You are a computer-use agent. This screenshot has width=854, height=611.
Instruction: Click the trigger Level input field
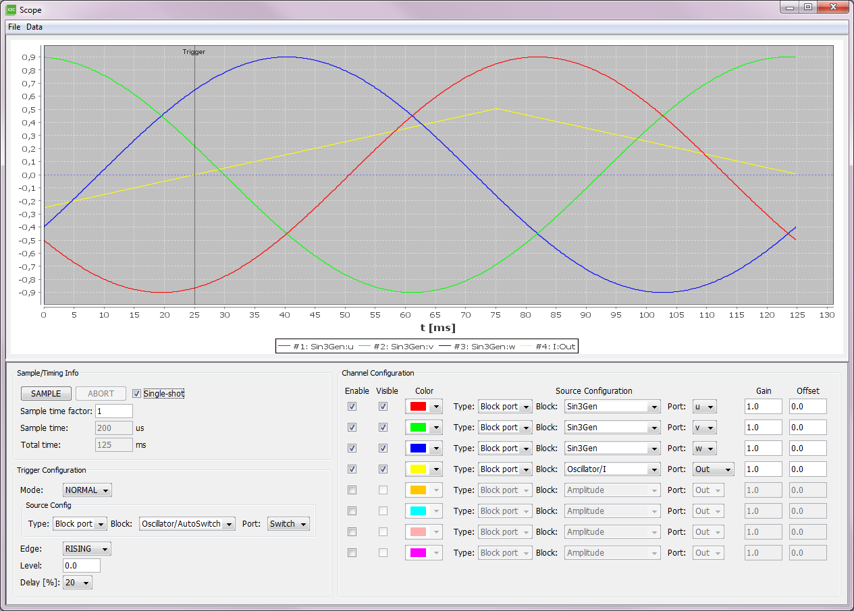click(x=81, y=566)
